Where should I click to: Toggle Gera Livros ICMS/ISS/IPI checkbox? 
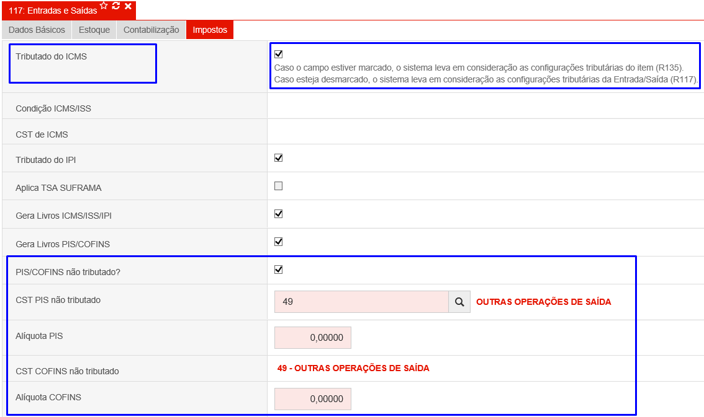(x=278, y=214)
